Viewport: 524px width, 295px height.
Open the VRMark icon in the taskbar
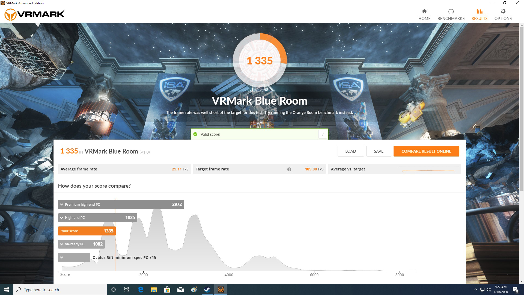click(221, 290)
